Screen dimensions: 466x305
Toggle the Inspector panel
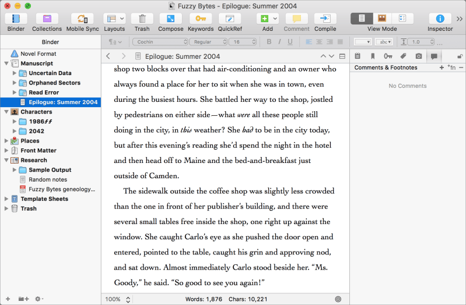[x=440, y=19]
